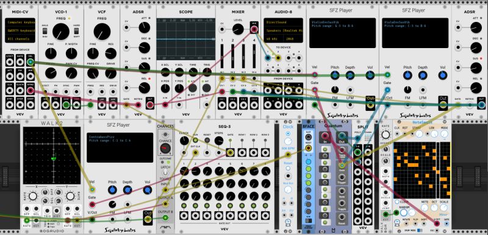Click the CHANCES OUTPUT A jack

(165, 204)
